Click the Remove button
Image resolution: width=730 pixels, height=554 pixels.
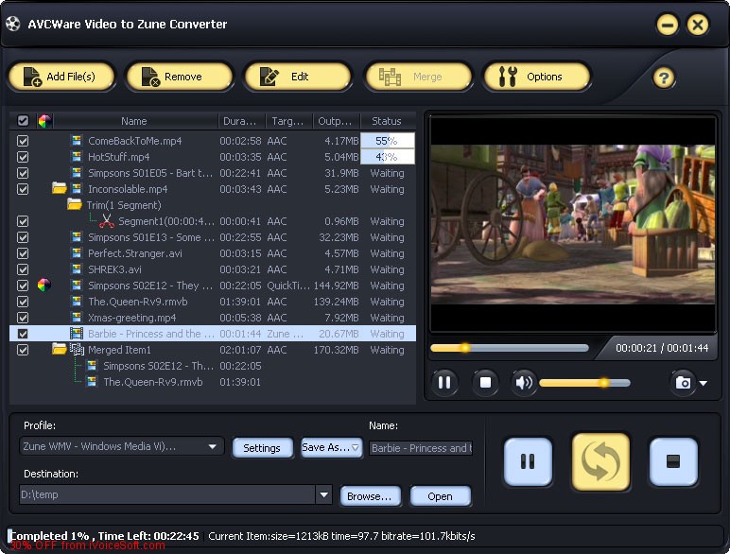tap(180, 77)
